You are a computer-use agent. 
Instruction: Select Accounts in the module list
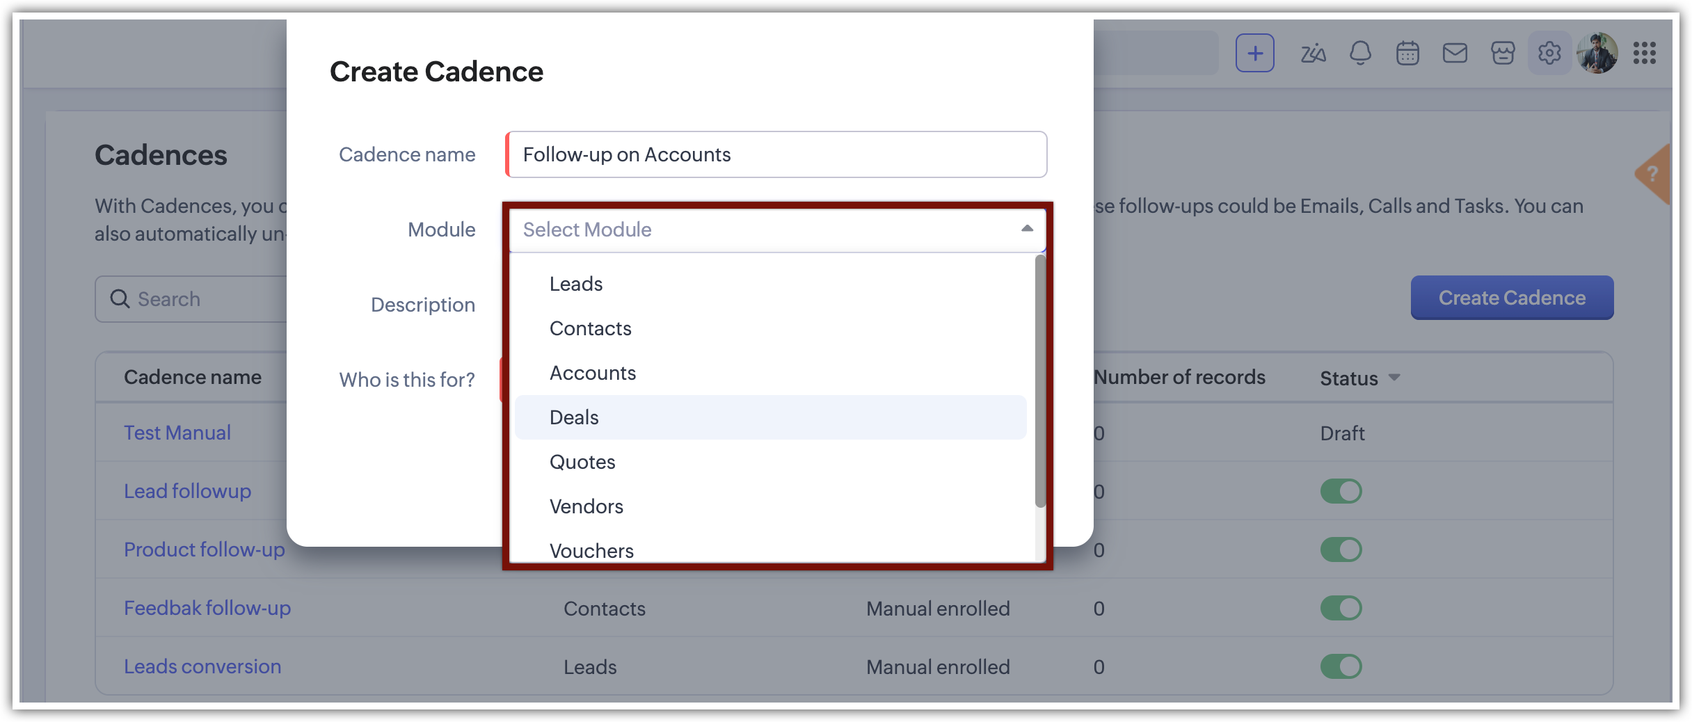[593, 373]
